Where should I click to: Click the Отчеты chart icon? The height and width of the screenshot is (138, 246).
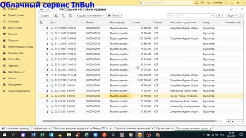click(4, 78)
